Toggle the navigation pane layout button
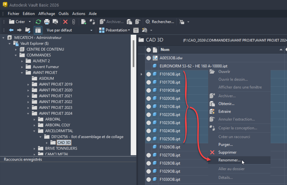This screenshot has height=185, width=287. 38,30
